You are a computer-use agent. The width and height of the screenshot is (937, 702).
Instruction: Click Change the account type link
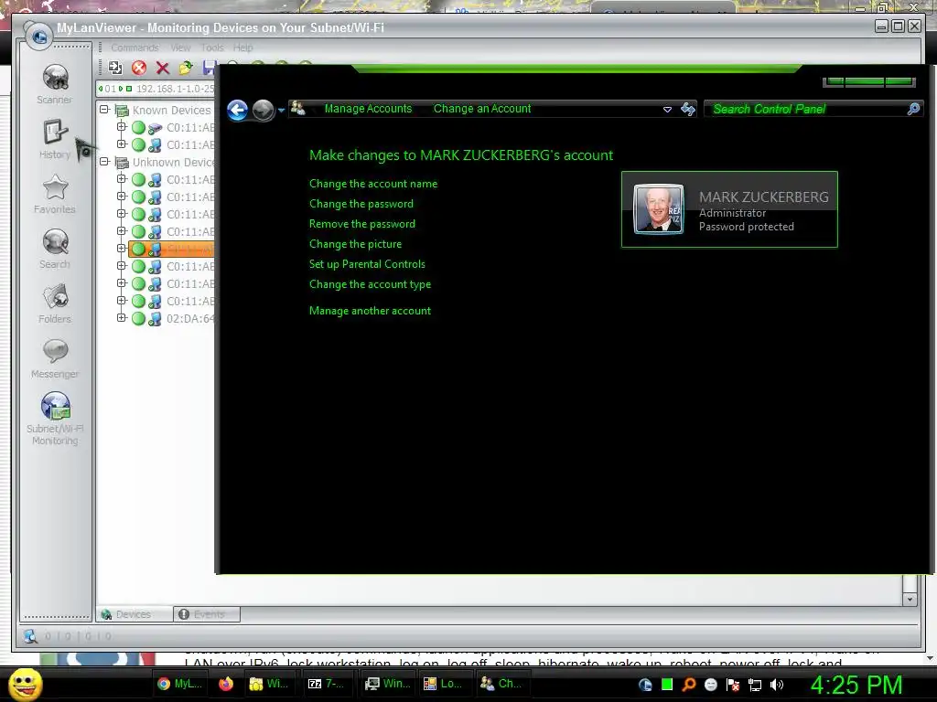tap(370, 284)
